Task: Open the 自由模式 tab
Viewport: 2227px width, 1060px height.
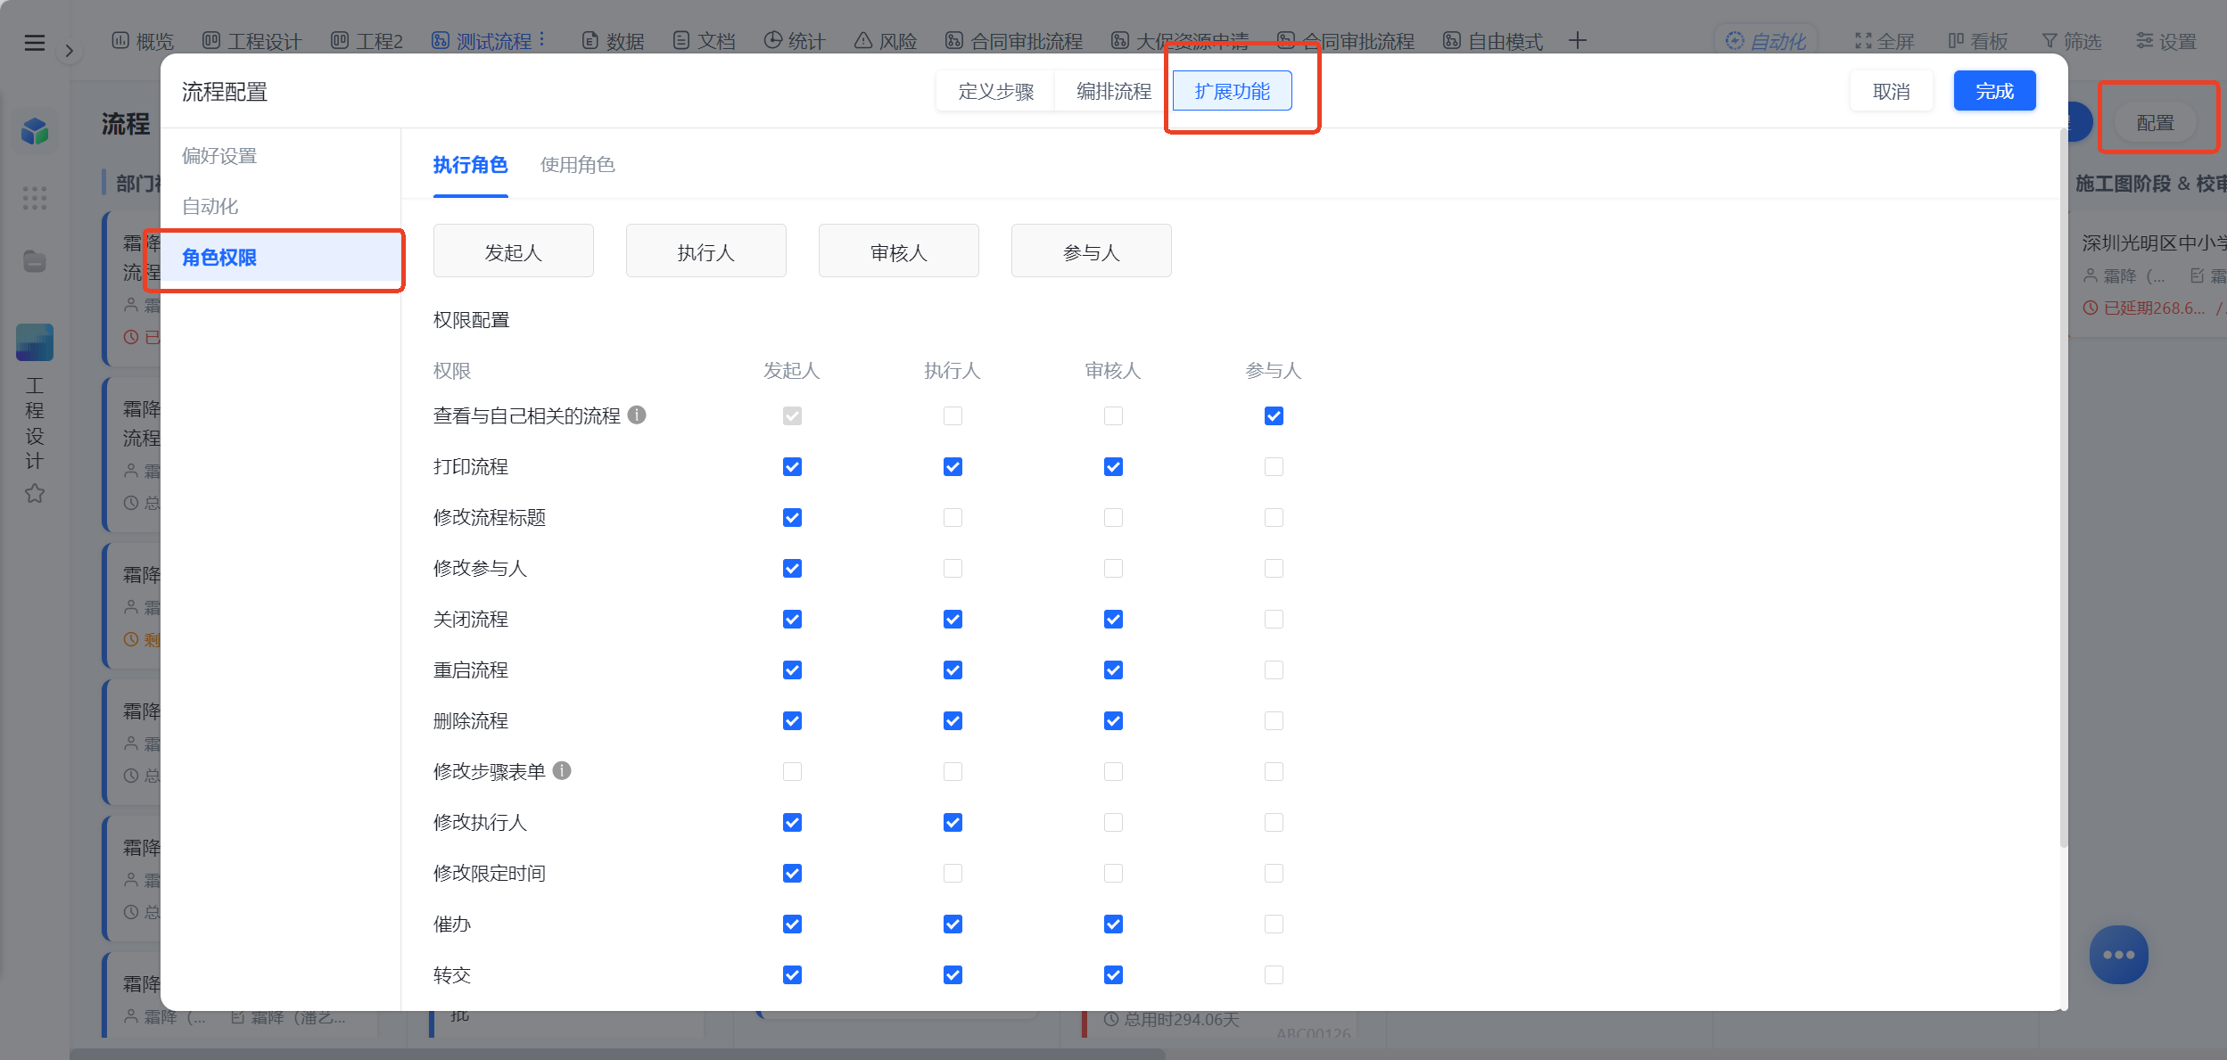Action: coord(1493,41)
